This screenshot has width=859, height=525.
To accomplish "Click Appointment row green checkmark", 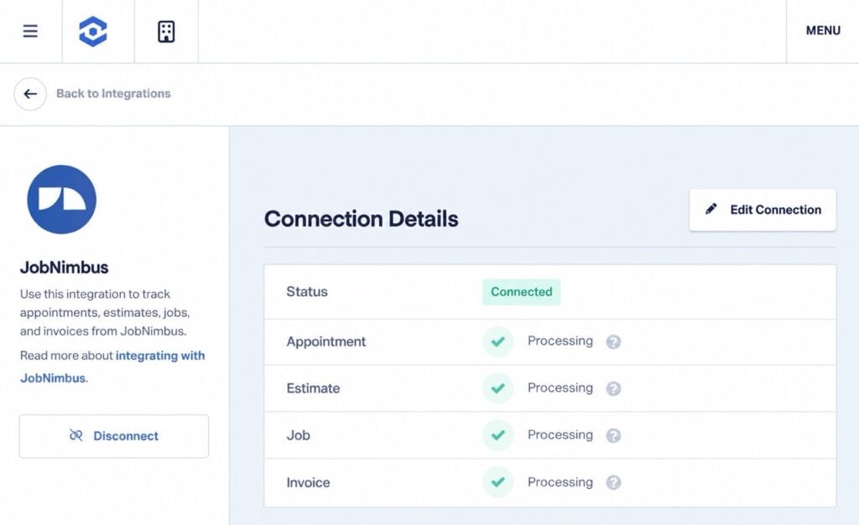I will pyautogui.click(x=498, y=341).
